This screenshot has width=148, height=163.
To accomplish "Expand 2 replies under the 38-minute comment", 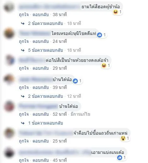I will point(45,23).
